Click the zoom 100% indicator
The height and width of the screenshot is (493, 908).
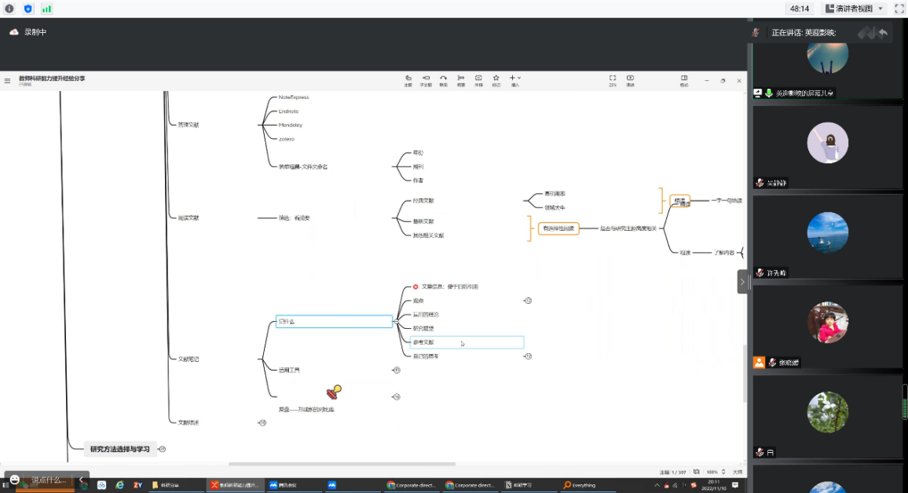tap(712, 472)
